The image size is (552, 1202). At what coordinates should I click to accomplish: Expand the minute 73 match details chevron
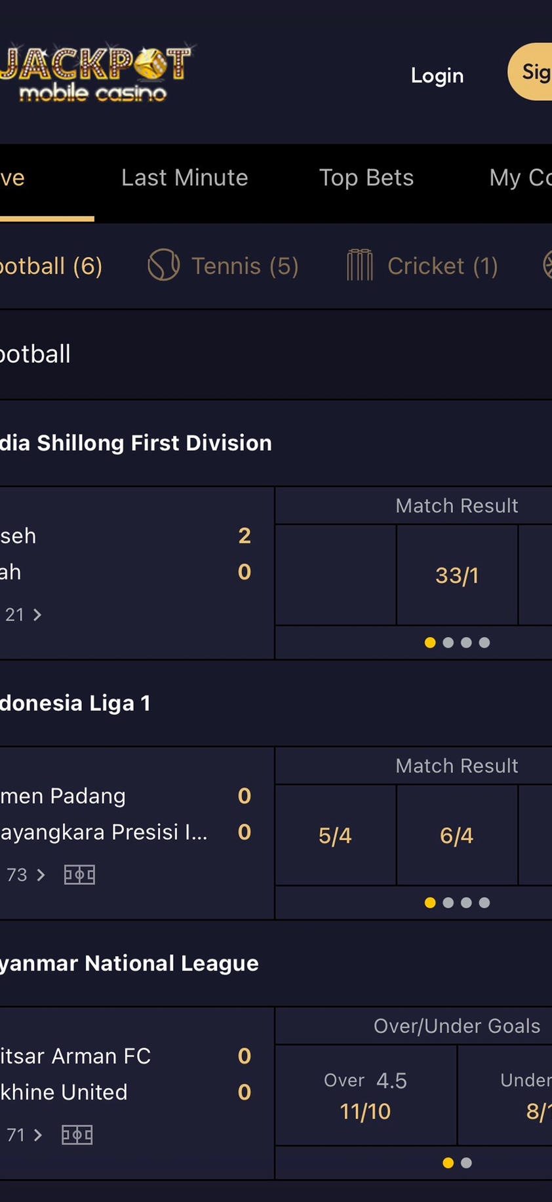point(41,875)
